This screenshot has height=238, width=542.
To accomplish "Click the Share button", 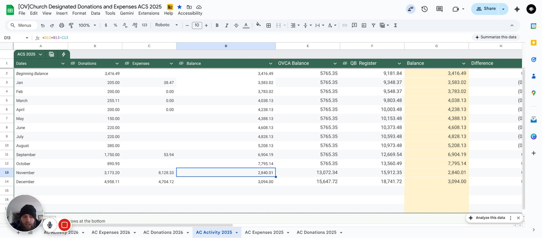I will coord(485,9).
